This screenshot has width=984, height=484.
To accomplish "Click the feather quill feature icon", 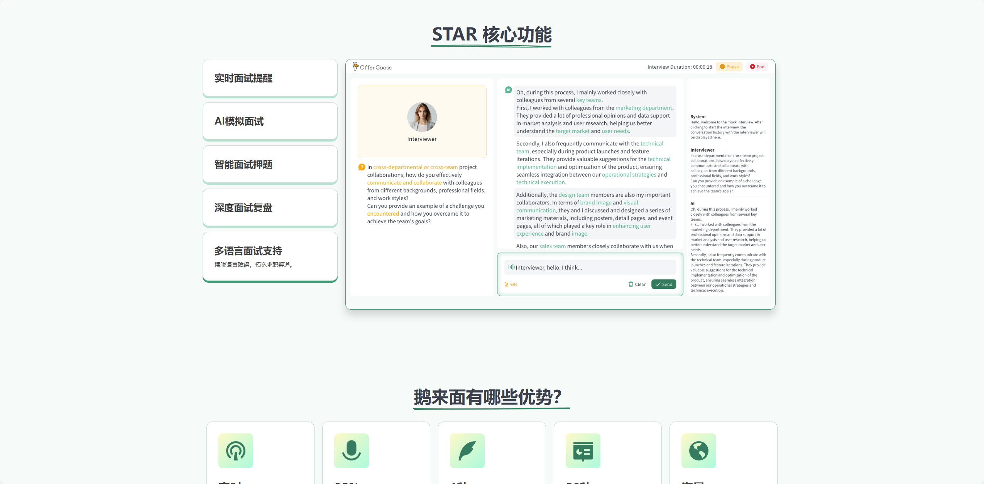I will 467,451.
